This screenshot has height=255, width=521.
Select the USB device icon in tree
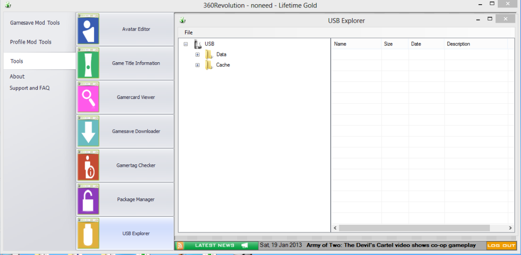click(x=198, y=44)
